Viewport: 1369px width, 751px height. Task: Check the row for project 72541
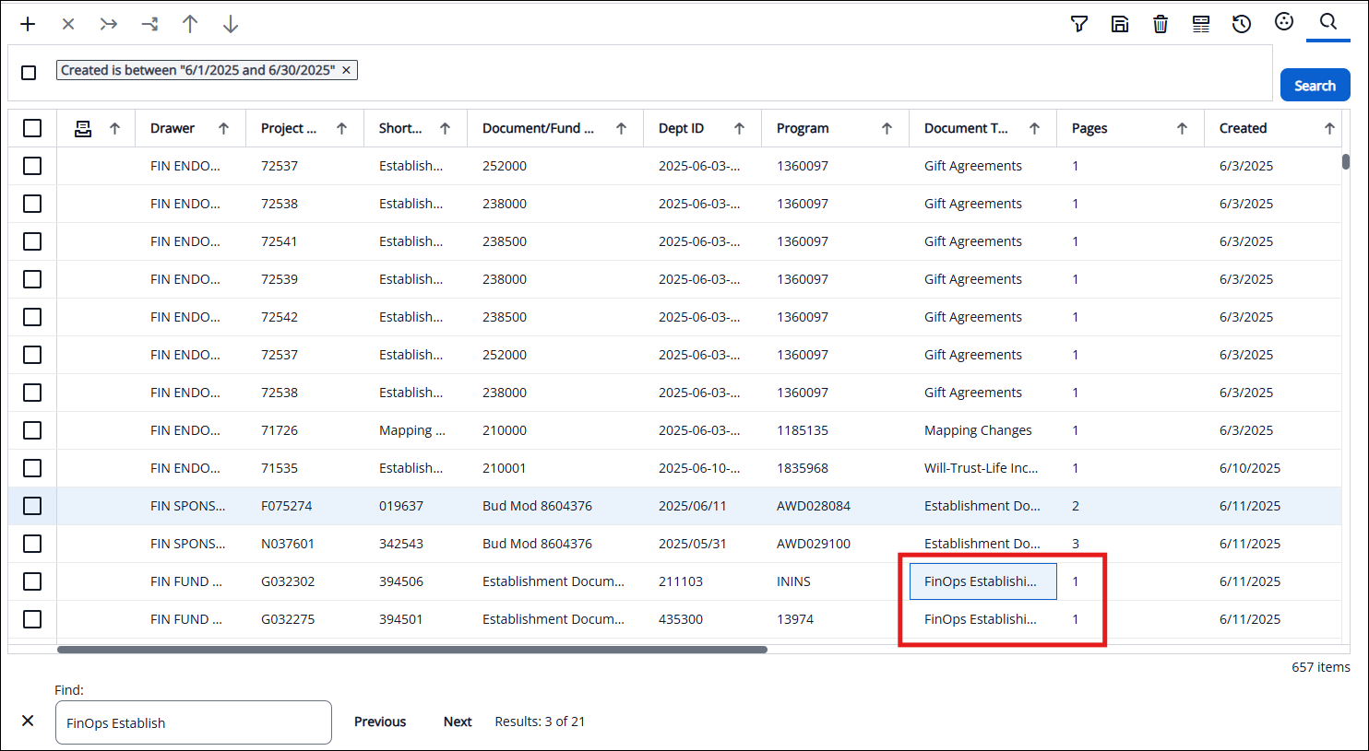32,241
